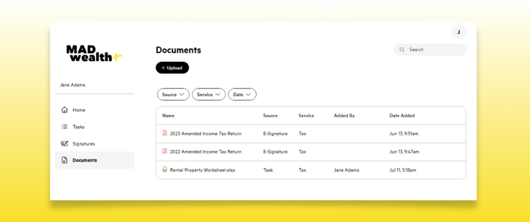
Task: Click the Tax service cell for 2022 Amended Return
Action: tap(302, 152)
